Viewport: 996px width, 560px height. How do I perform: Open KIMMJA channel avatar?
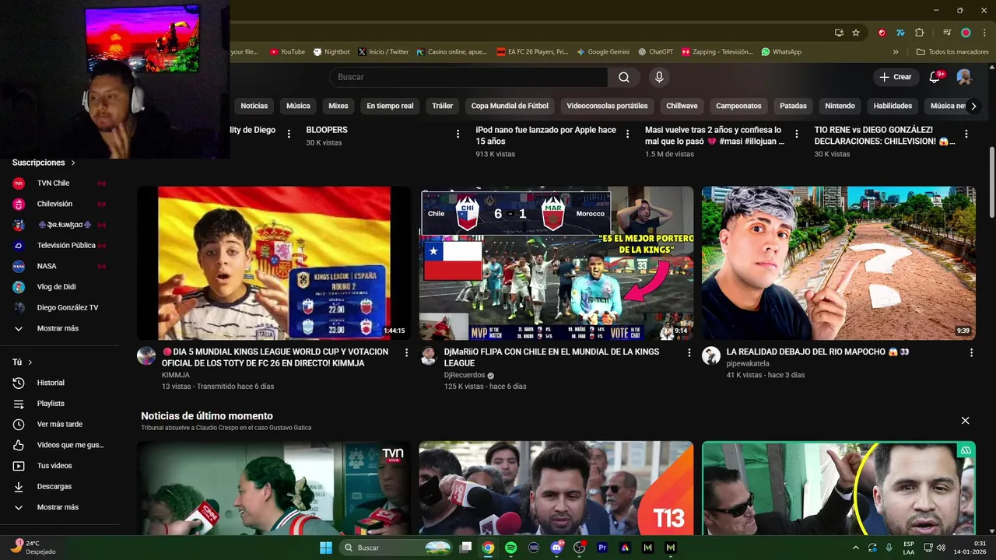(146, 356)
